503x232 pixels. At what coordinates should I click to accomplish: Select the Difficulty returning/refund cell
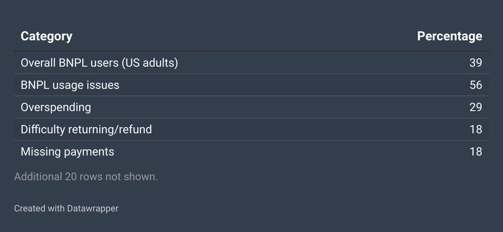(x=86, y=130)
